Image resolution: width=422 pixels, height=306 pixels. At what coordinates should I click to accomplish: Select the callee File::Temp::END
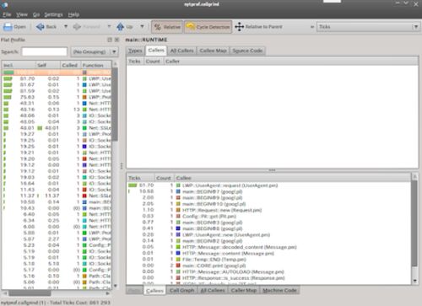pos(268,260)
